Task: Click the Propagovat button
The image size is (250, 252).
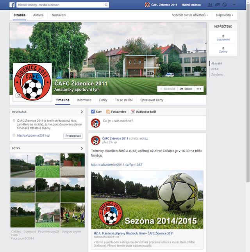Action: (x=73, y=136)
